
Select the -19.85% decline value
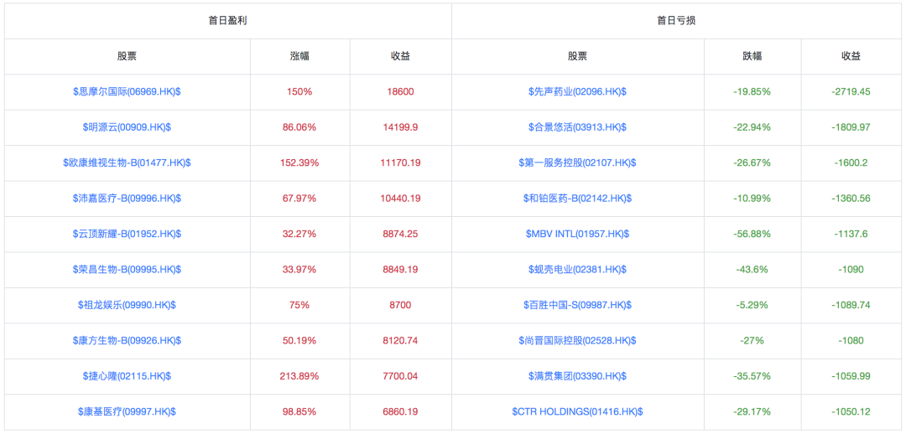point(752,91)
